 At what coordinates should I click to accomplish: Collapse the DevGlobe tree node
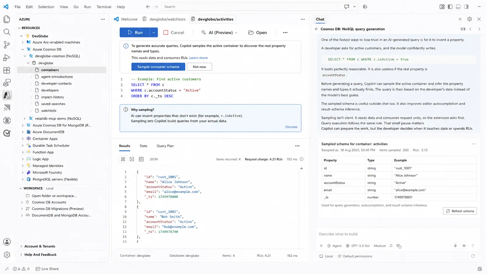pyautogui.click(x=21, y=36)
